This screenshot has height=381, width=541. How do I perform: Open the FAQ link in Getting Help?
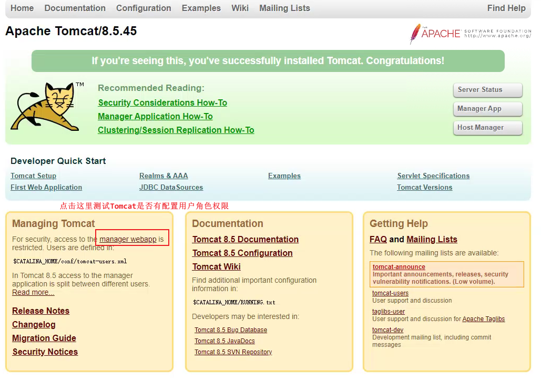tap(378, 239)
